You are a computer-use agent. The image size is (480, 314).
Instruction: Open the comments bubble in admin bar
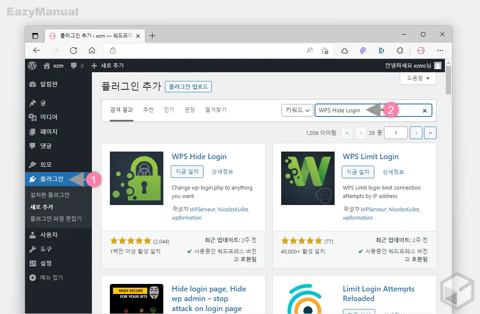[x=77, y=66]
